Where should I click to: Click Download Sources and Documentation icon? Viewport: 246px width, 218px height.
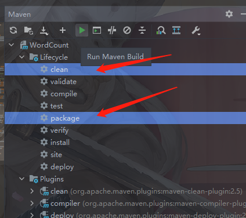(44, 31)
